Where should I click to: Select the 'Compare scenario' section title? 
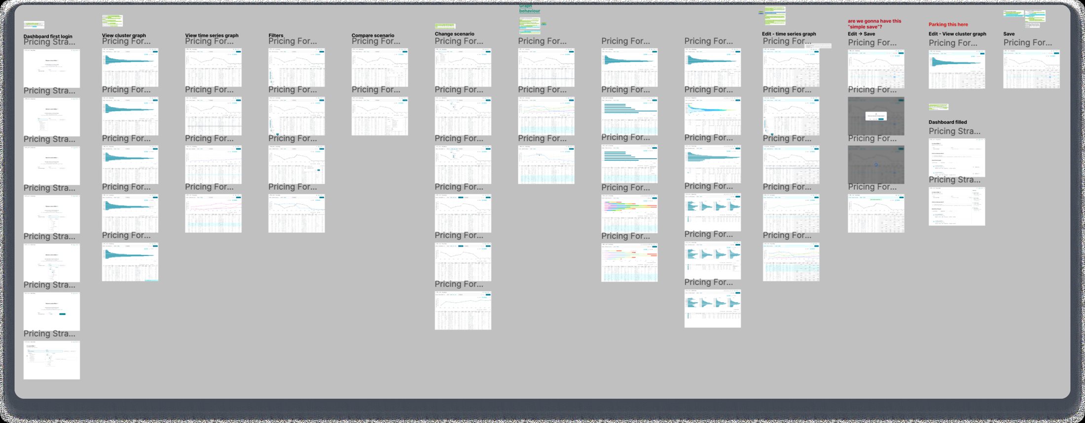tap(373, 35)
